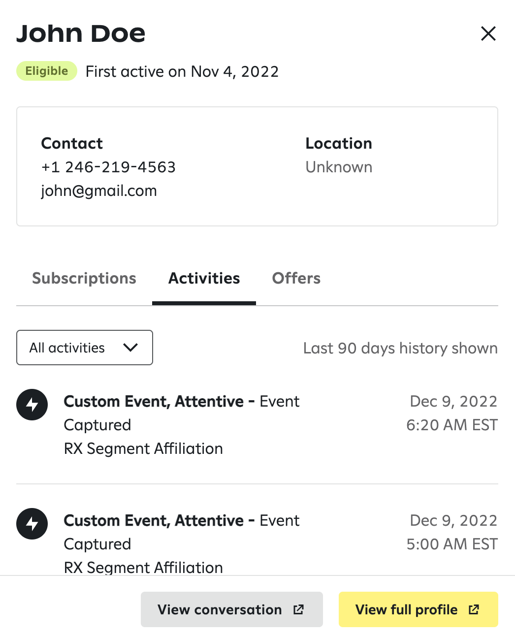Close the John Doe profile panel

pyautogui.click(x=488, y=33)
